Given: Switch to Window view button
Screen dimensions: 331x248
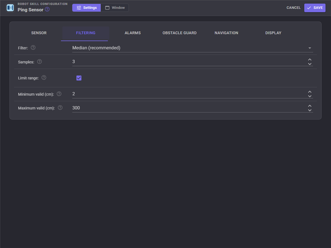Looking at the screenshot, I should coord(115,8).
